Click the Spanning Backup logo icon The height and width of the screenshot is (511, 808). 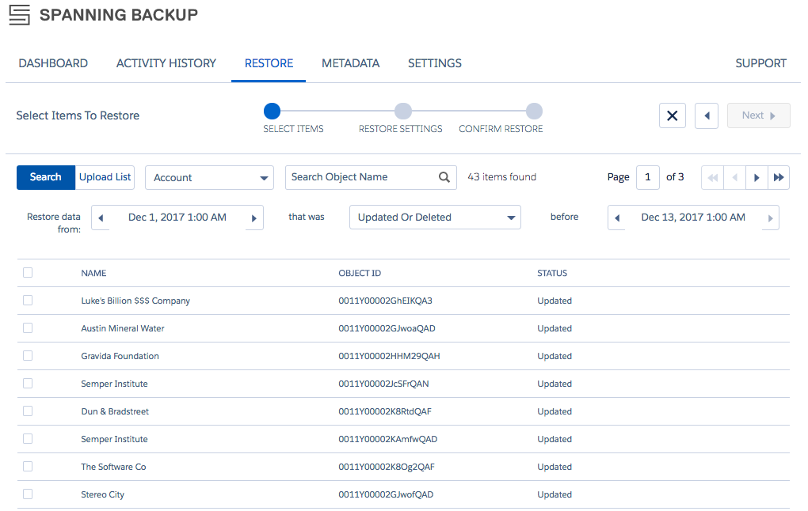pos(20,15)
